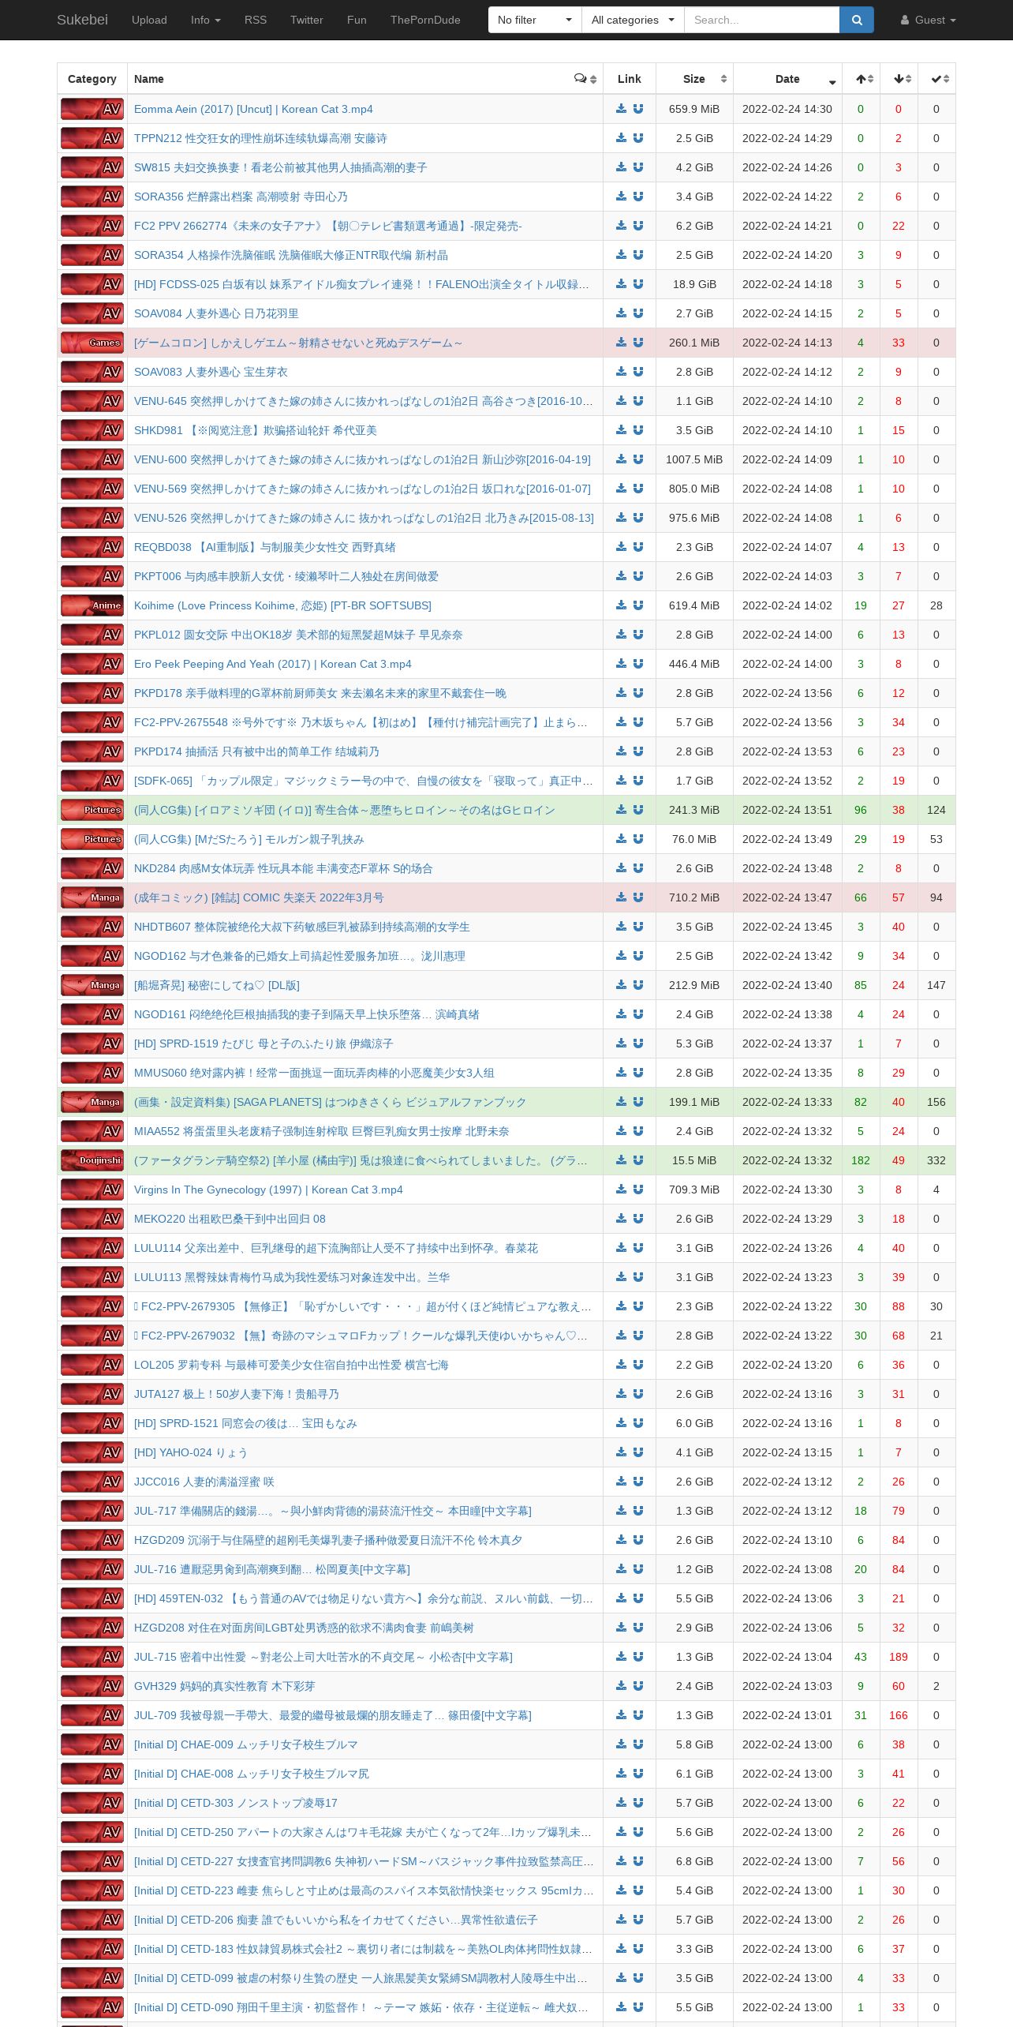The image size is (1013, 2027).
Task: Open magnet link for Koihime row
Action: 638,605
